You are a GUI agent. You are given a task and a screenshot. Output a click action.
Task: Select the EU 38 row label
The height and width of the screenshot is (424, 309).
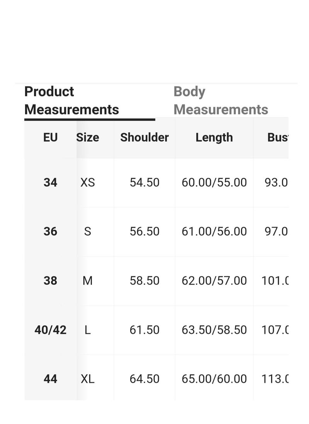(51, 281)
